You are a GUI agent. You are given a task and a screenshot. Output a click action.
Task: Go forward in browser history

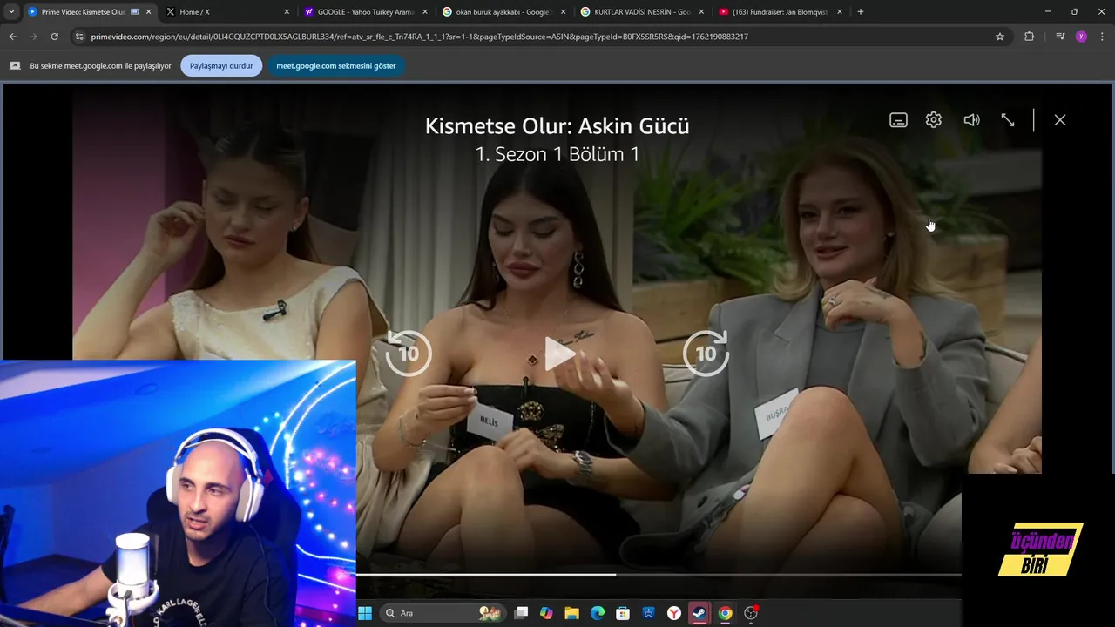click(x=33, y=37)
